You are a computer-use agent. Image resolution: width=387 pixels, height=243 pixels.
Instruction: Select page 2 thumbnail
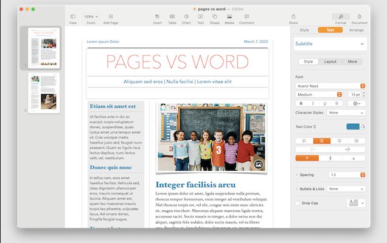click(44, 93)
